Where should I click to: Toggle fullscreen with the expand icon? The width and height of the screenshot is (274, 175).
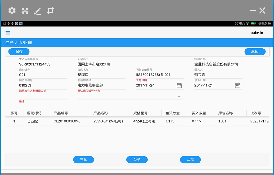25,11
